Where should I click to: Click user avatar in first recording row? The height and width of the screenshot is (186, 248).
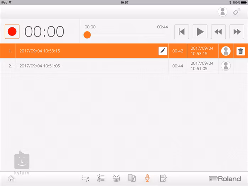point(226,51)
